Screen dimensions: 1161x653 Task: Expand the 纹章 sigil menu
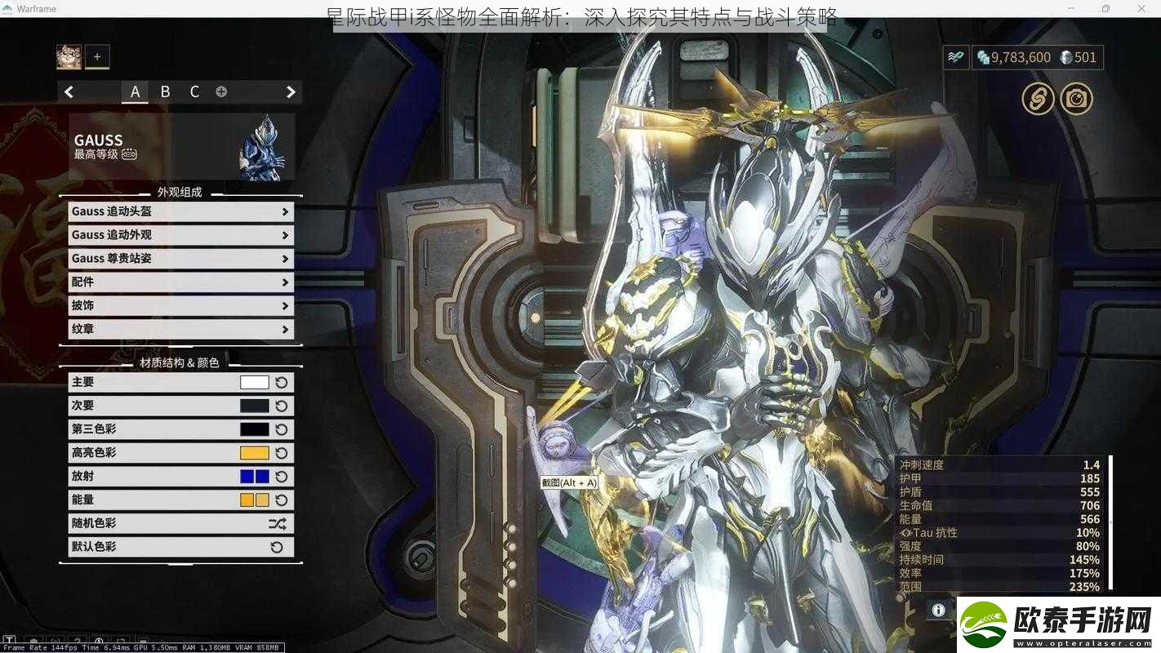180,330
